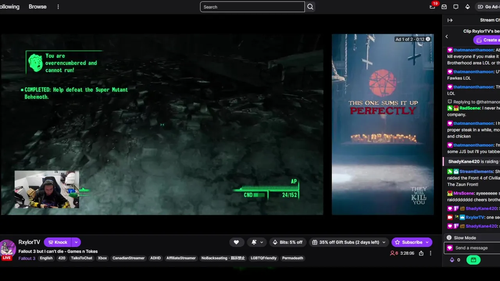500x281 pixels.
Task: Click the Go Ad-Free button
Action: [x=487, y=7]
